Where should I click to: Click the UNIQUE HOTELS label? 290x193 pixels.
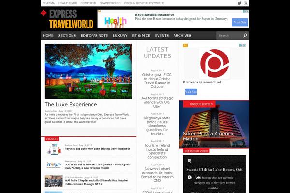tap(199, 104)
